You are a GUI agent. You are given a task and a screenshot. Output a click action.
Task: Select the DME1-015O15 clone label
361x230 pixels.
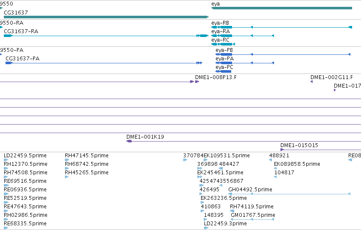coord(299,145)
